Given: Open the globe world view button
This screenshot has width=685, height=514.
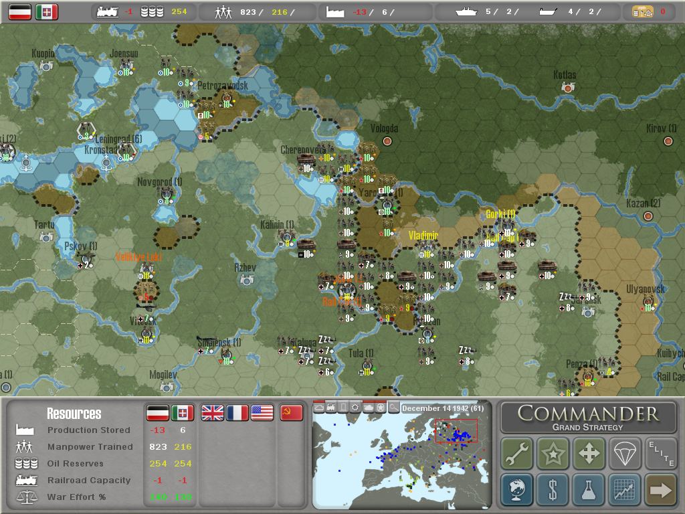Looking at the screenshot, I should click(x=516, y=490).
